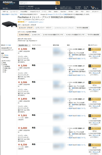Open the カスタマーレビュー link
The image size is (102, 155).
(x=36, y=22)
